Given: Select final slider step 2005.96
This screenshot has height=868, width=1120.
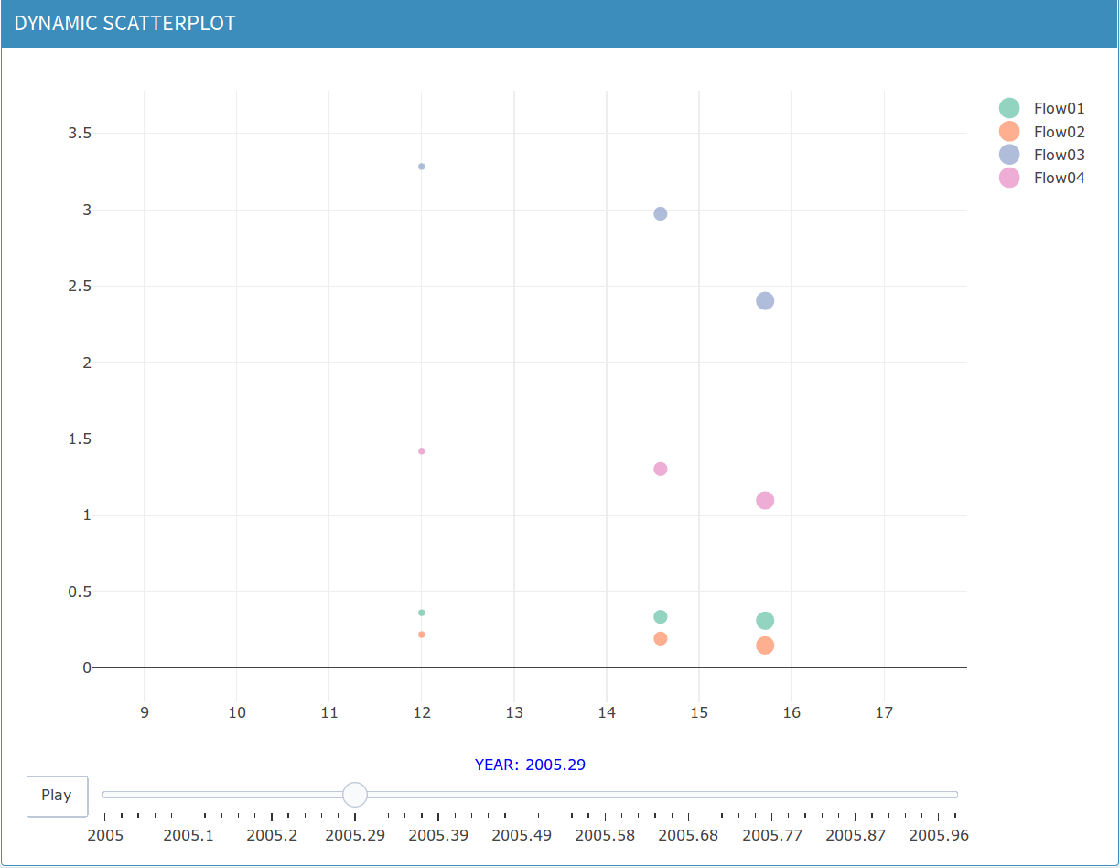Looking at the screenshot, I should click(939, 834).
